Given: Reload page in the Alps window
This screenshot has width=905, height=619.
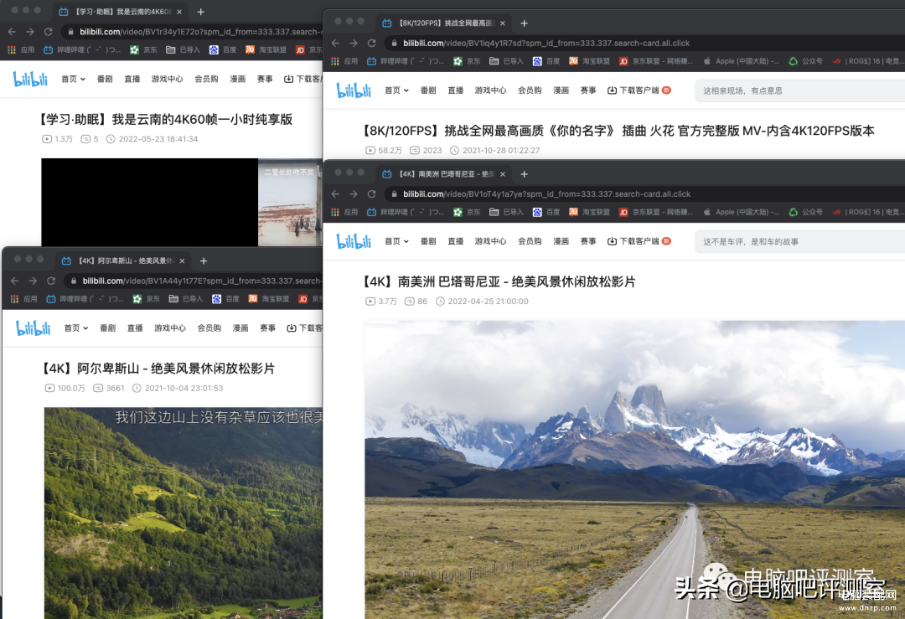Looking at the screenshot, I should 51,281.
